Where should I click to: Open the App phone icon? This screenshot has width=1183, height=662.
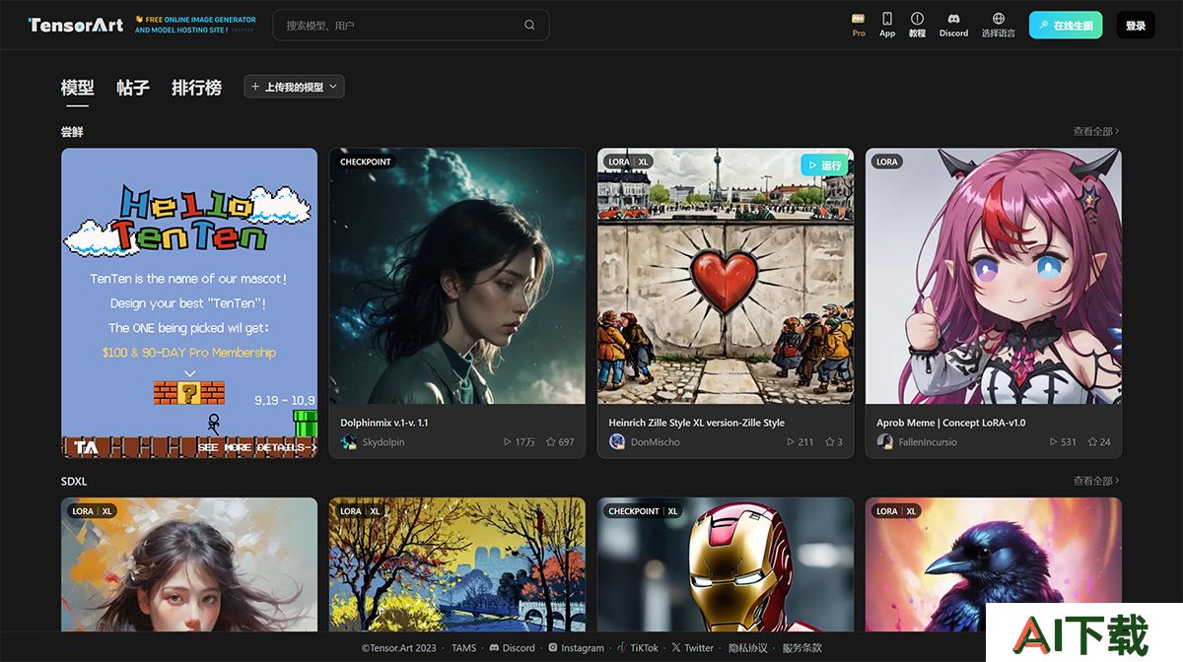887,19
